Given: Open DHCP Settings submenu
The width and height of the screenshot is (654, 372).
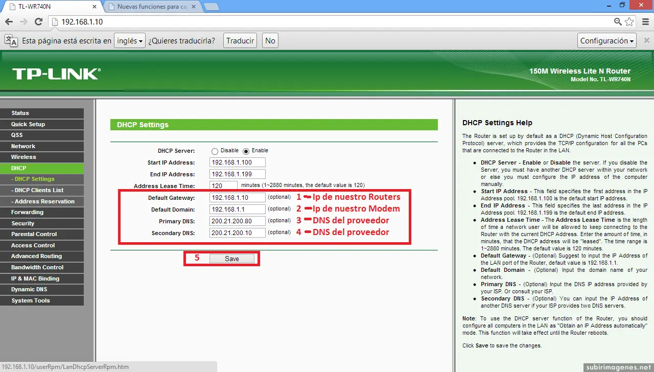Looking at the screenshot, I should point(42,179).
